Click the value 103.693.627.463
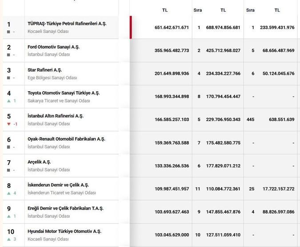This screenshot has width=300, height=247. coord(172,212)
